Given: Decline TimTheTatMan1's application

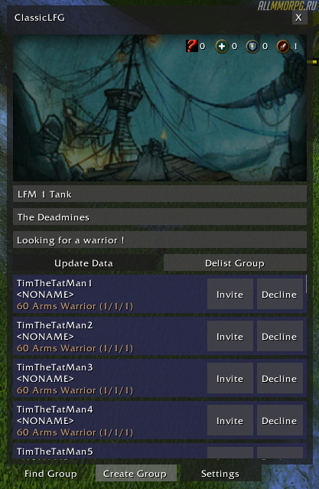Looking at the screenshot, I should coord(279,295).
